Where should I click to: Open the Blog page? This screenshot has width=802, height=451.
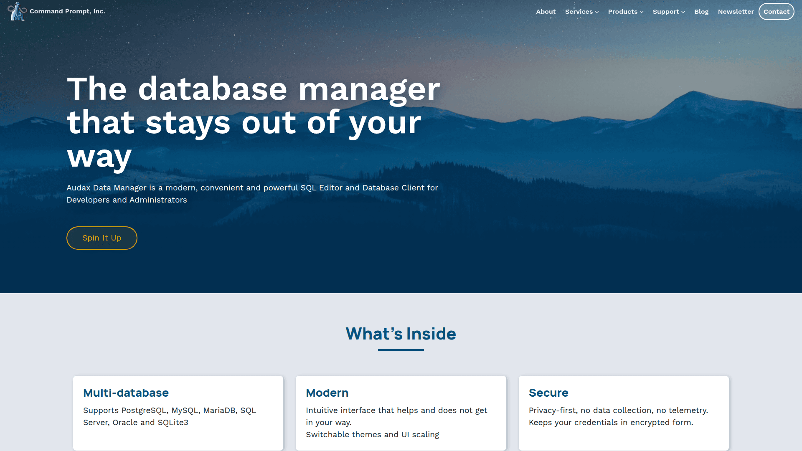click(701, 12)
